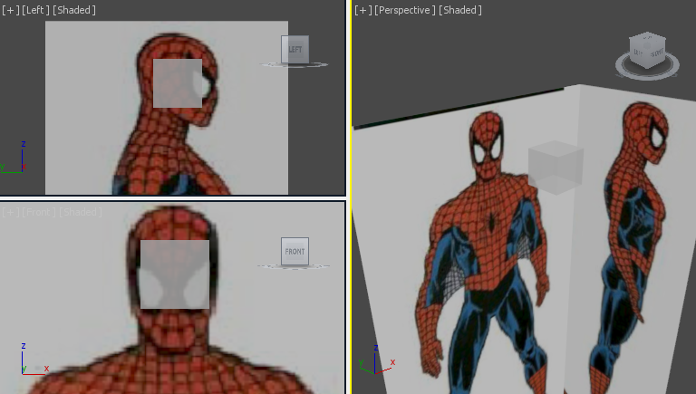This screenshot has height=394, width=696.
Task: Select the box object in Left viewport
Action: click(x=178, y=83)
